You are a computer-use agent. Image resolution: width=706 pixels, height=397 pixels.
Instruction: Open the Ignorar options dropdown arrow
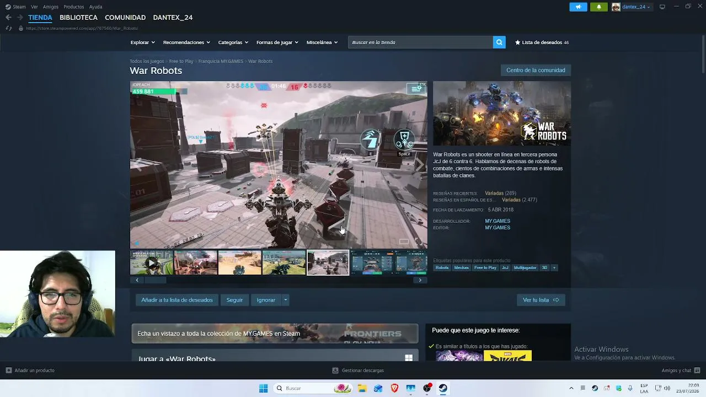click(x=285, y=300)
